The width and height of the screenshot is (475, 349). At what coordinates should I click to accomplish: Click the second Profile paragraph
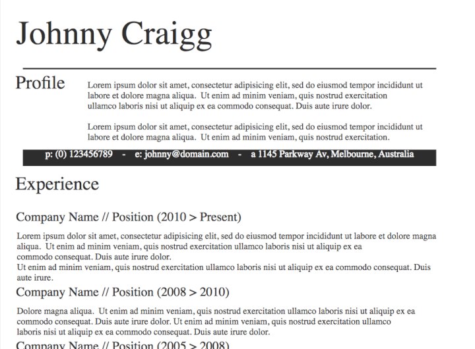[255, 132]
